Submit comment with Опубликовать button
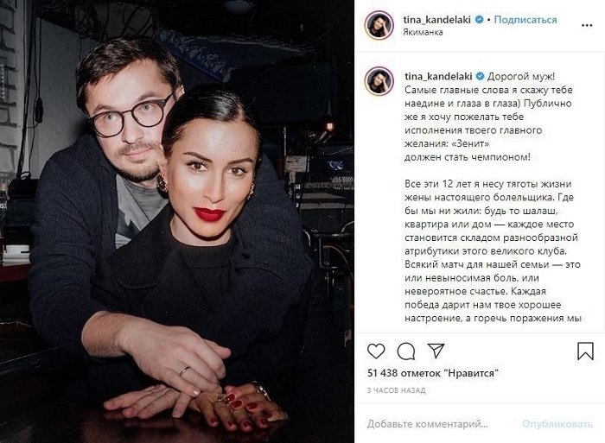The height and width of the screenshot is (443, 605). point(557,424)
